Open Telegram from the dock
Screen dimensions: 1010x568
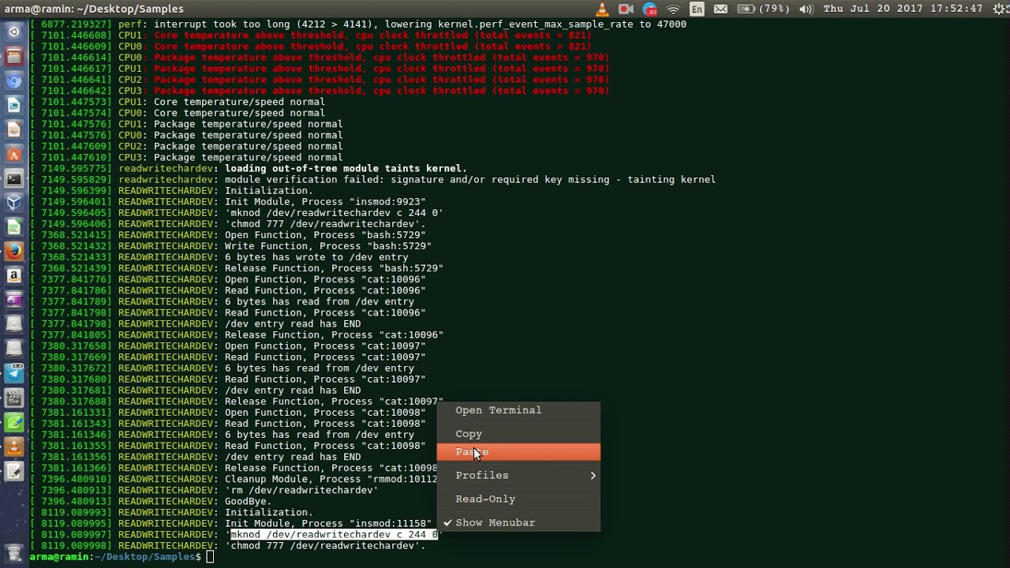pyautogui.click(x=13, y=373)
